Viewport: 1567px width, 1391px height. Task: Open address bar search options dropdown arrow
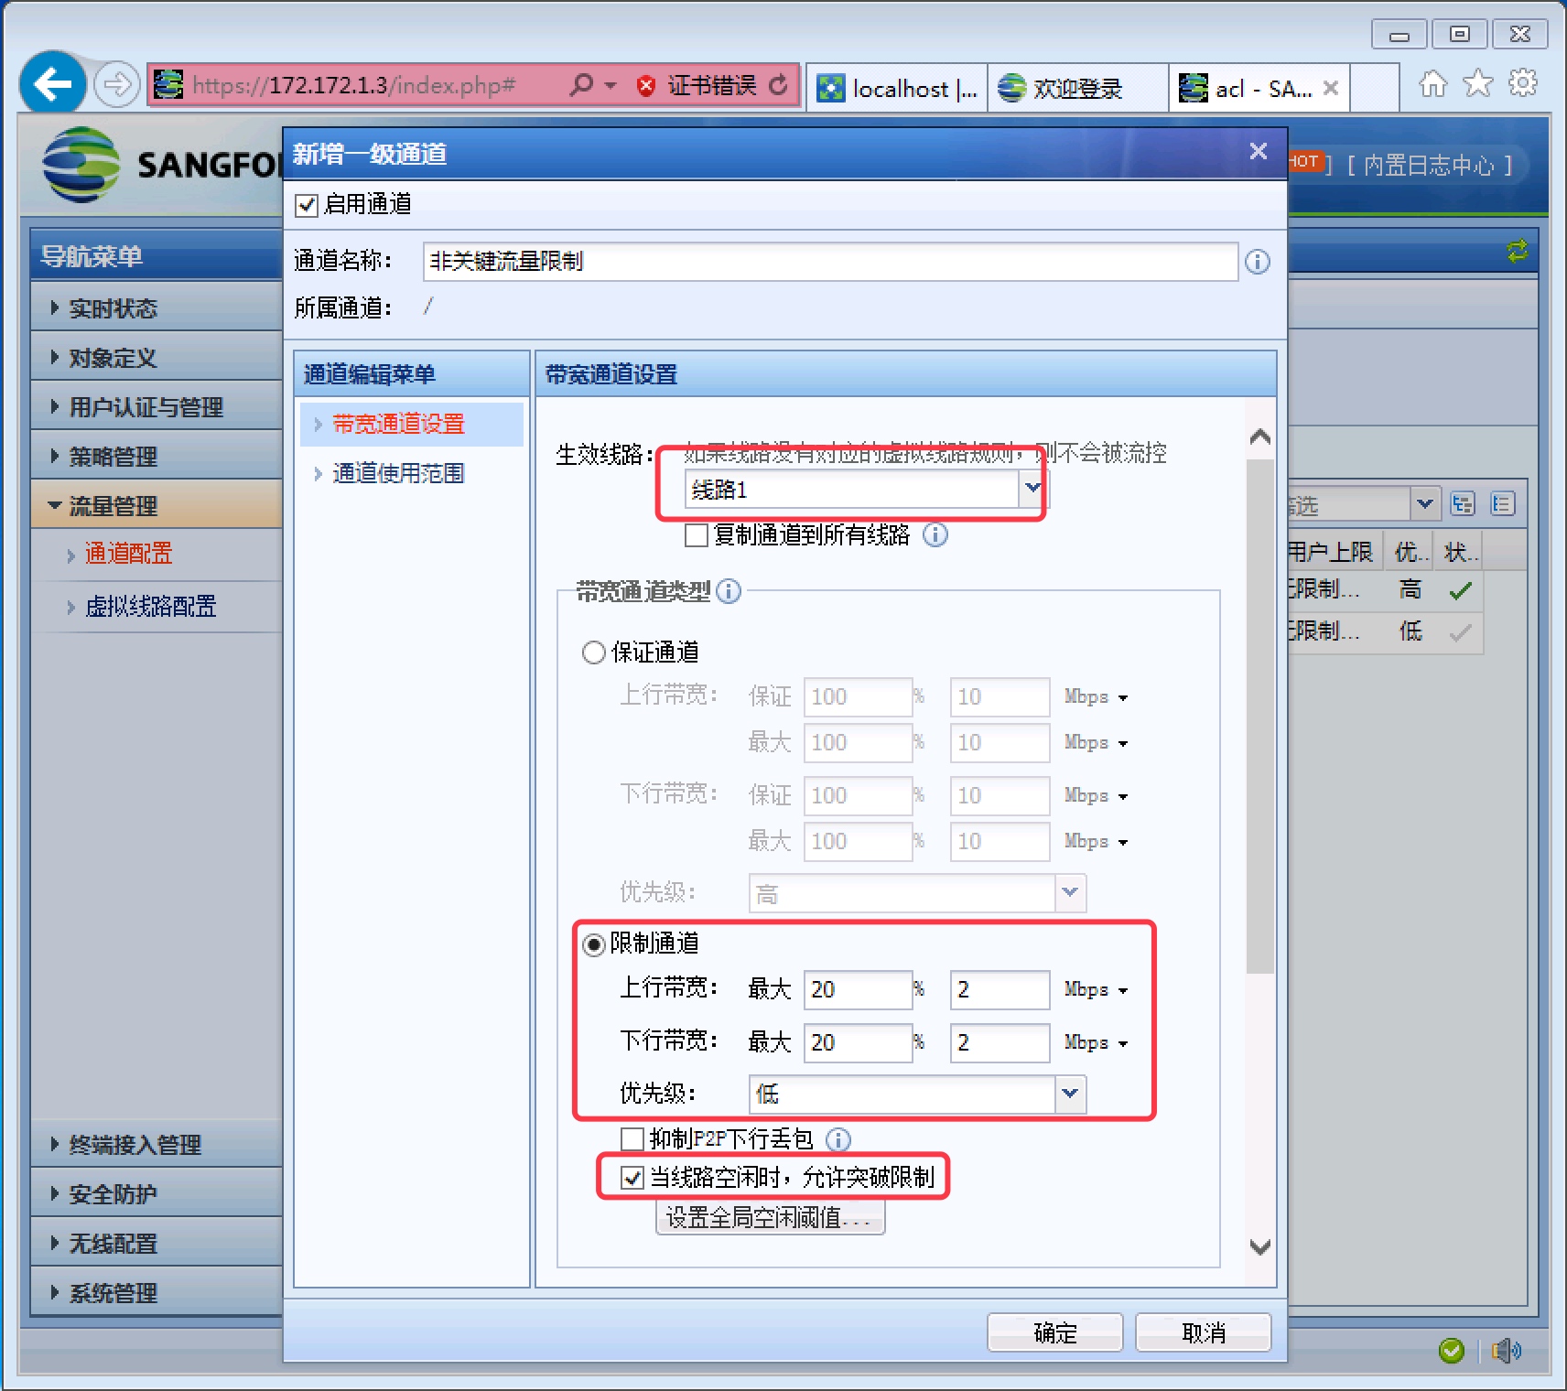(x=611, y=85)
